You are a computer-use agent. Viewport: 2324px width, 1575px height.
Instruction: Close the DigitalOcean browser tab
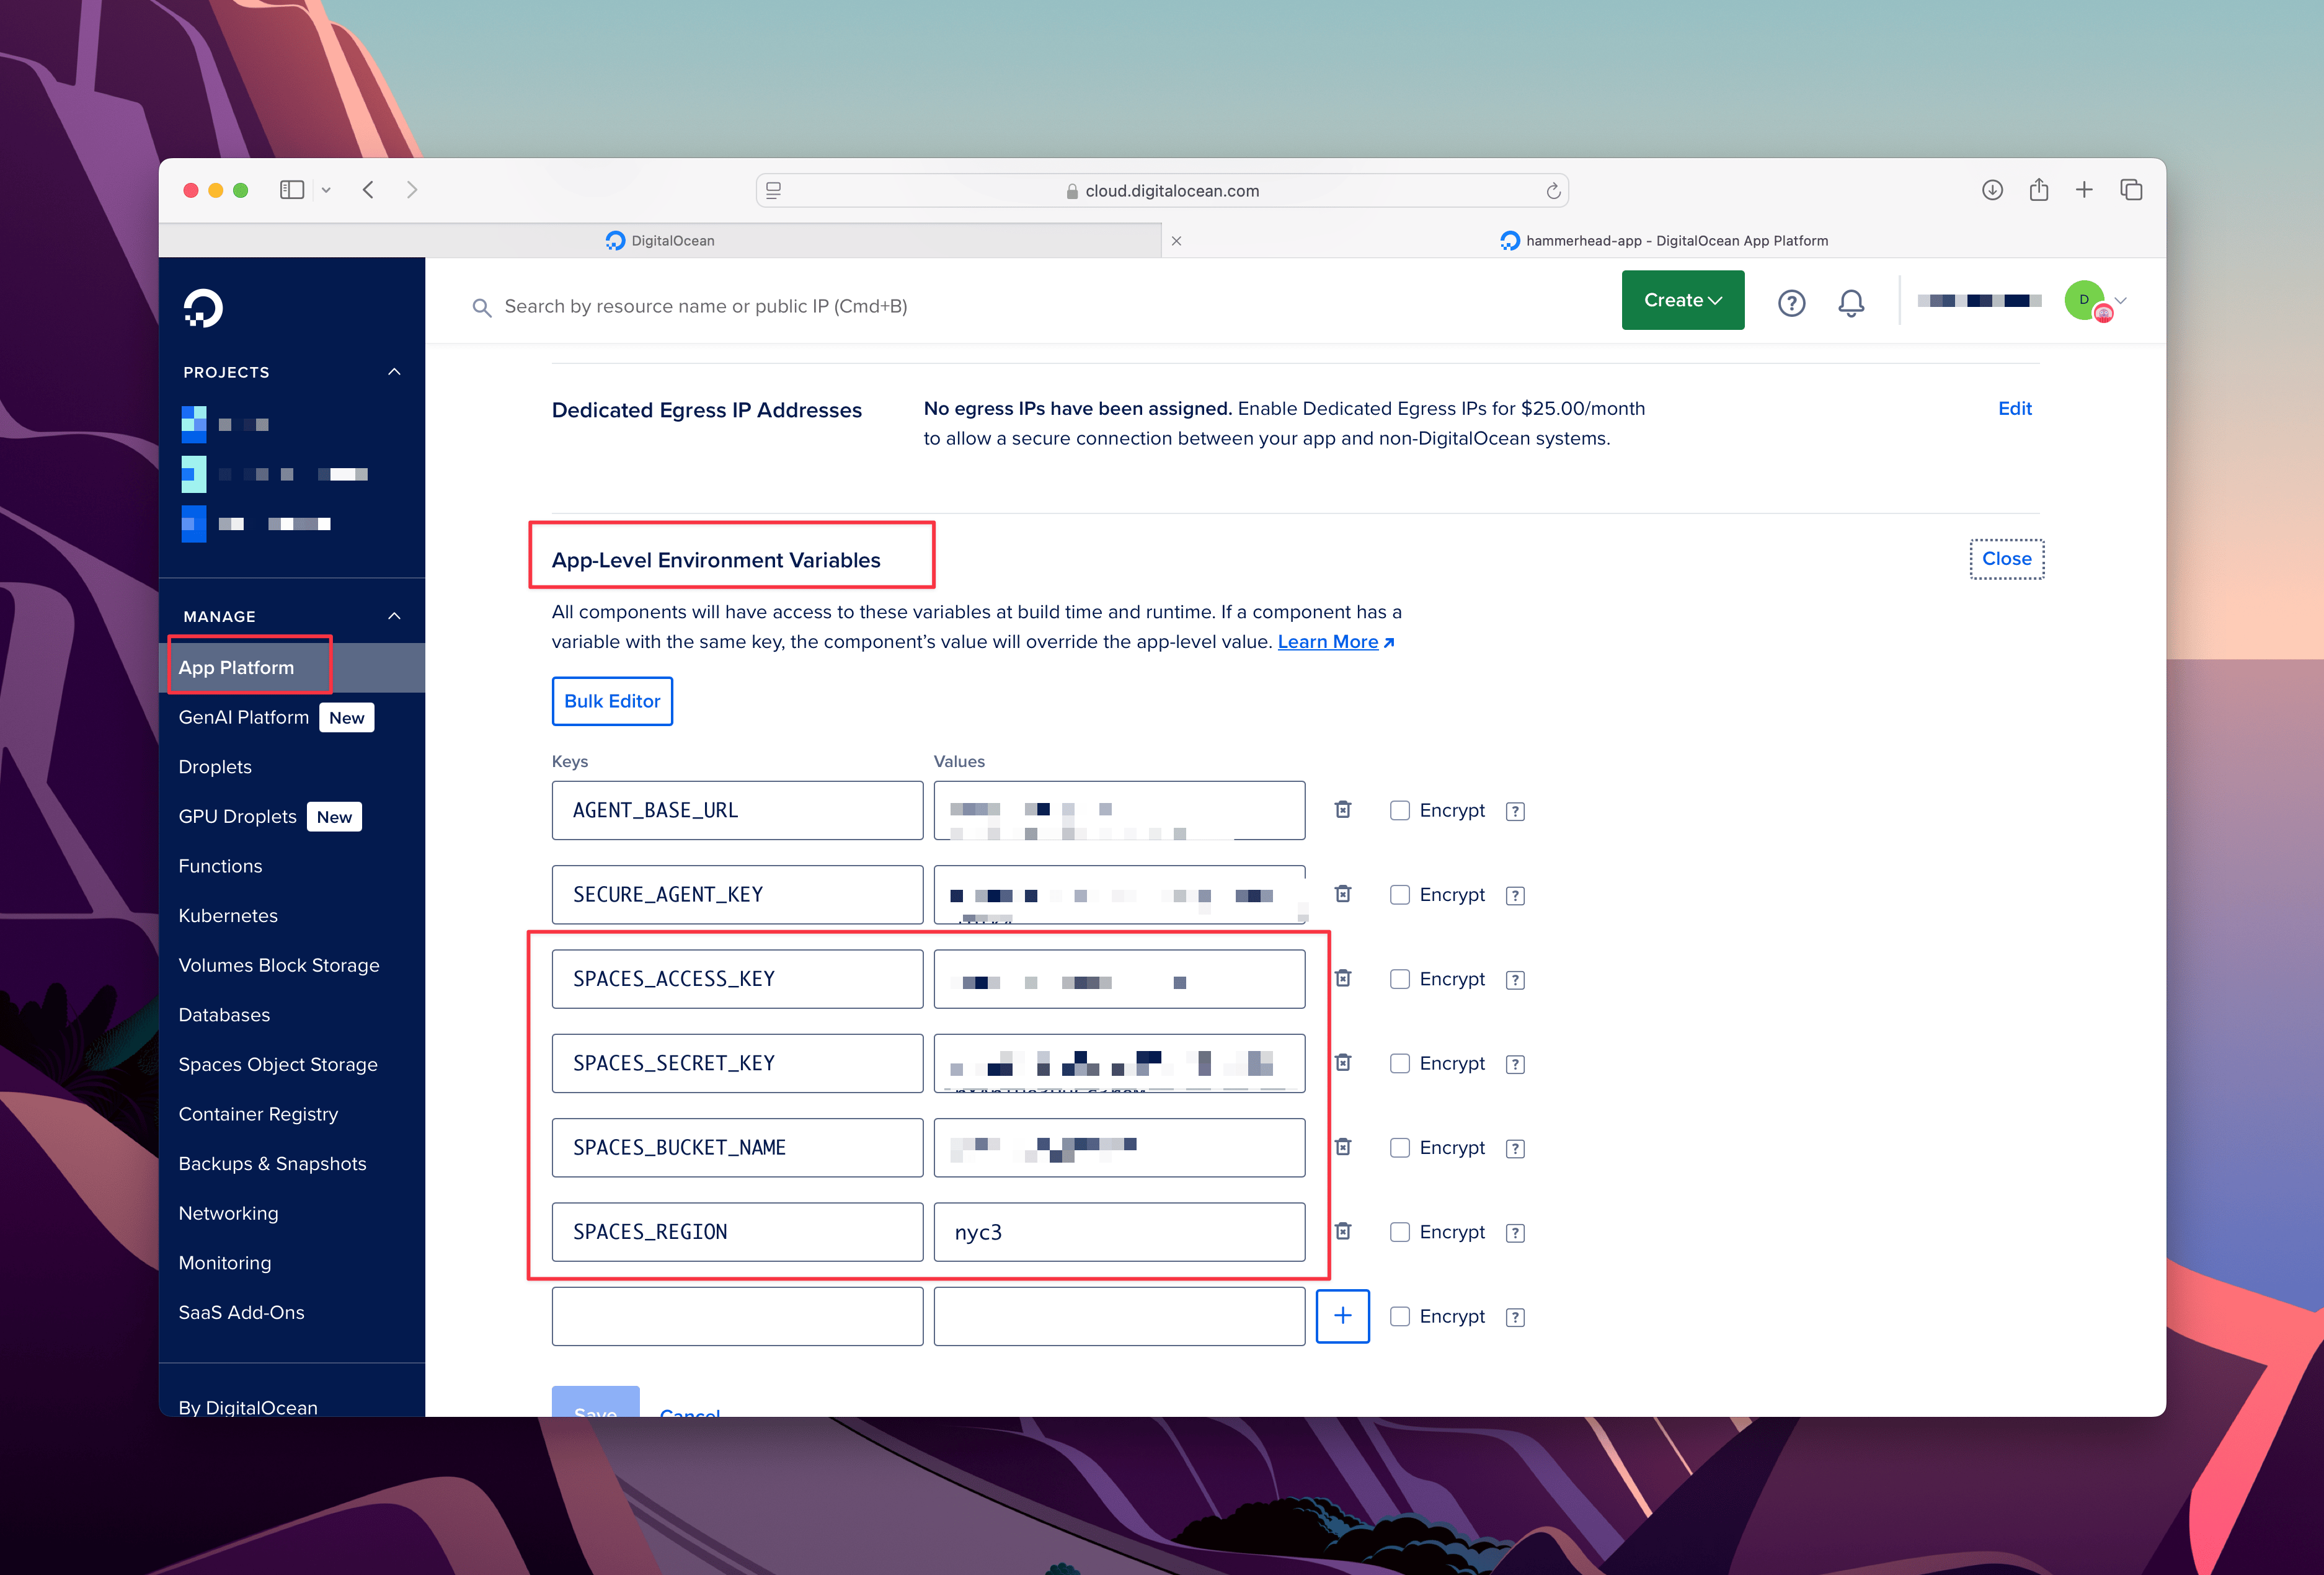coord(1176,241)
